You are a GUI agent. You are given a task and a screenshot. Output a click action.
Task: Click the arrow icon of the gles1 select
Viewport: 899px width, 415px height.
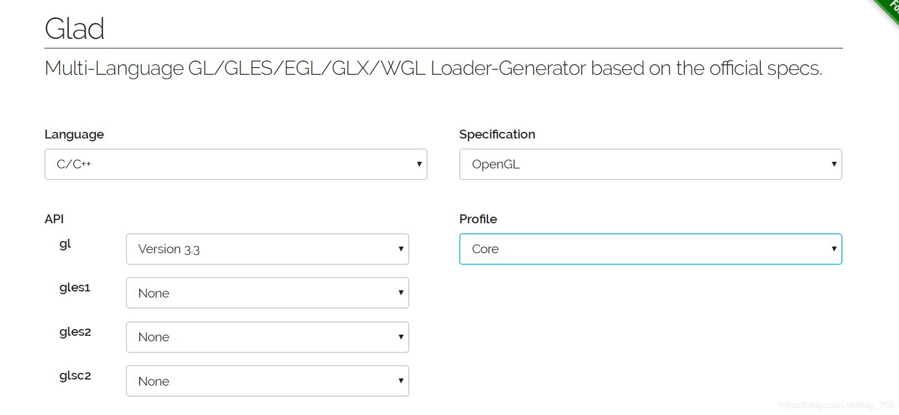[401, 293]
